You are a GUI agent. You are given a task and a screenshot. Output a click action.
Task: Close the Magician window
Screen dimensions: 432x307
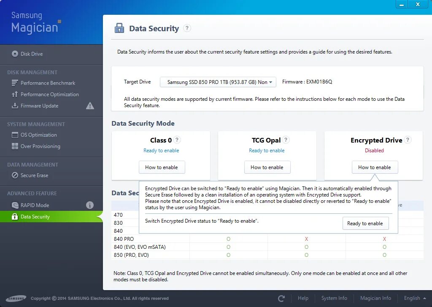(418, 4)
